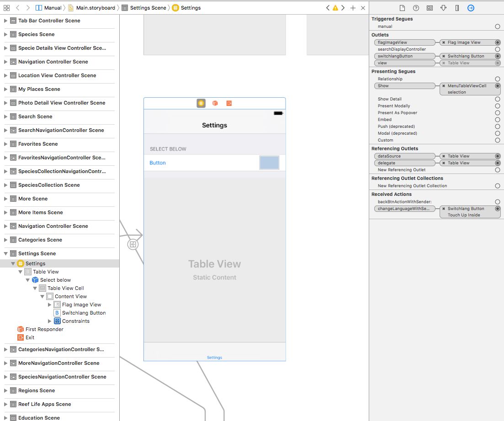Close the assistant editor pane
Viewport: 504px width, 421px height.
[363, 8]
